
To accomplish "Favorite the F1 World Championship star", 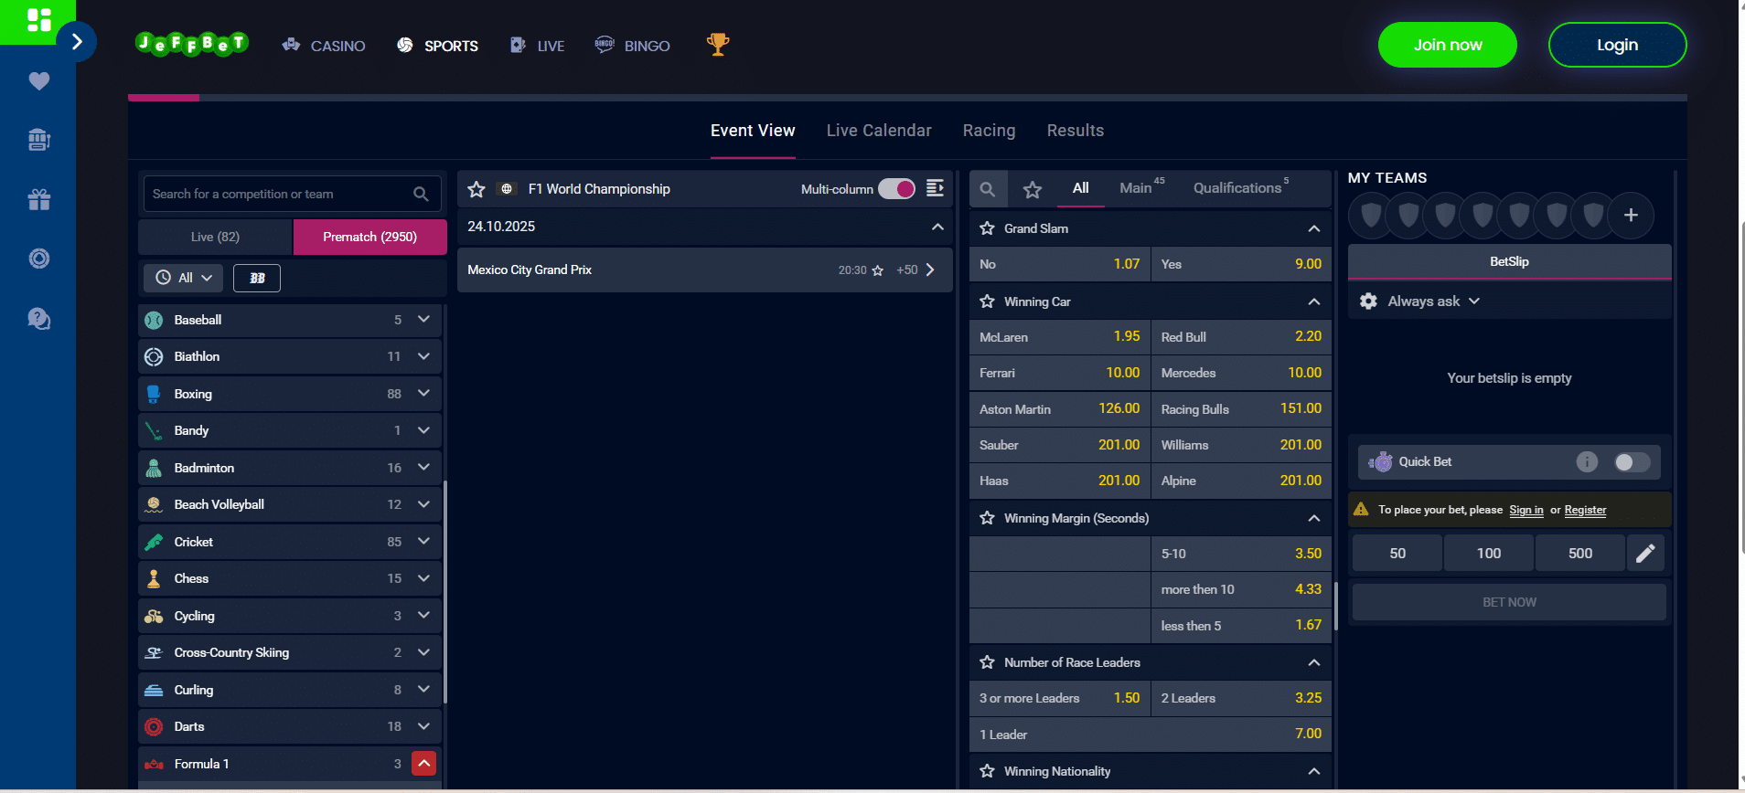I will click(476, 189).
